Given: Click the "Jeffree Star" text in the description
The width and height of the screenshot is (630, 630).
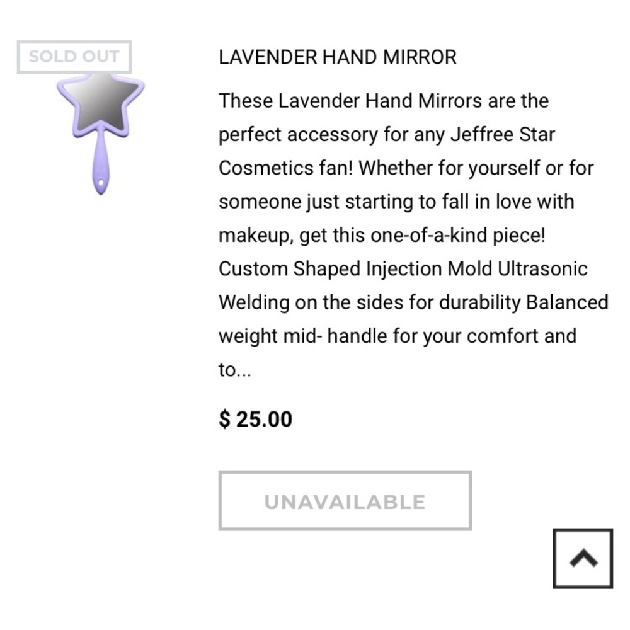Looking at the screenshot, I should tap(503, 135).
